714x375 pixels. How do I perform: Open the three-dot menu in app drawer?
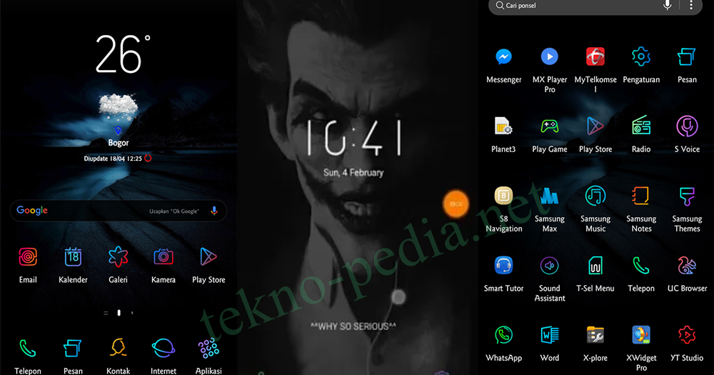coord(690,5)
